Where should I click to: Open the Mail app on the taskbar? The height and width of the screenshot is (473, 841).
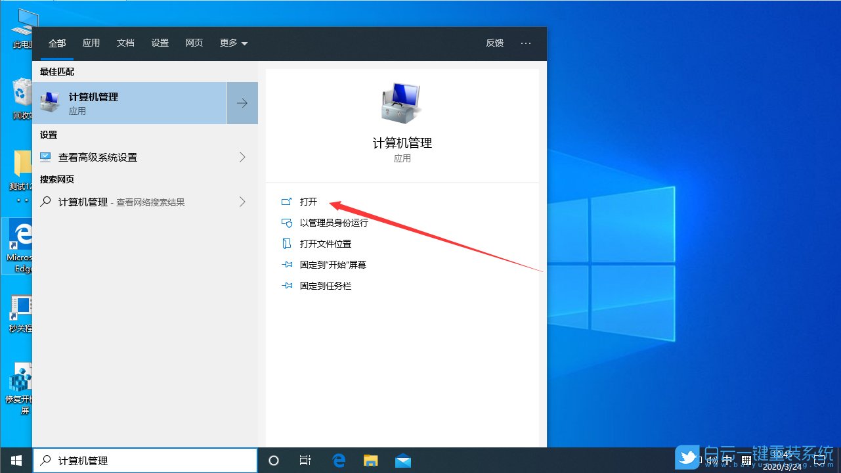(402, 461)
